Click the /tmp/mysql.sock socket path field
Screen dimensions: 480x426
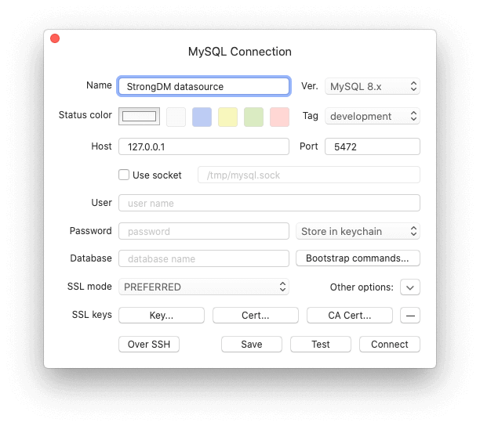tap(308, 175)
